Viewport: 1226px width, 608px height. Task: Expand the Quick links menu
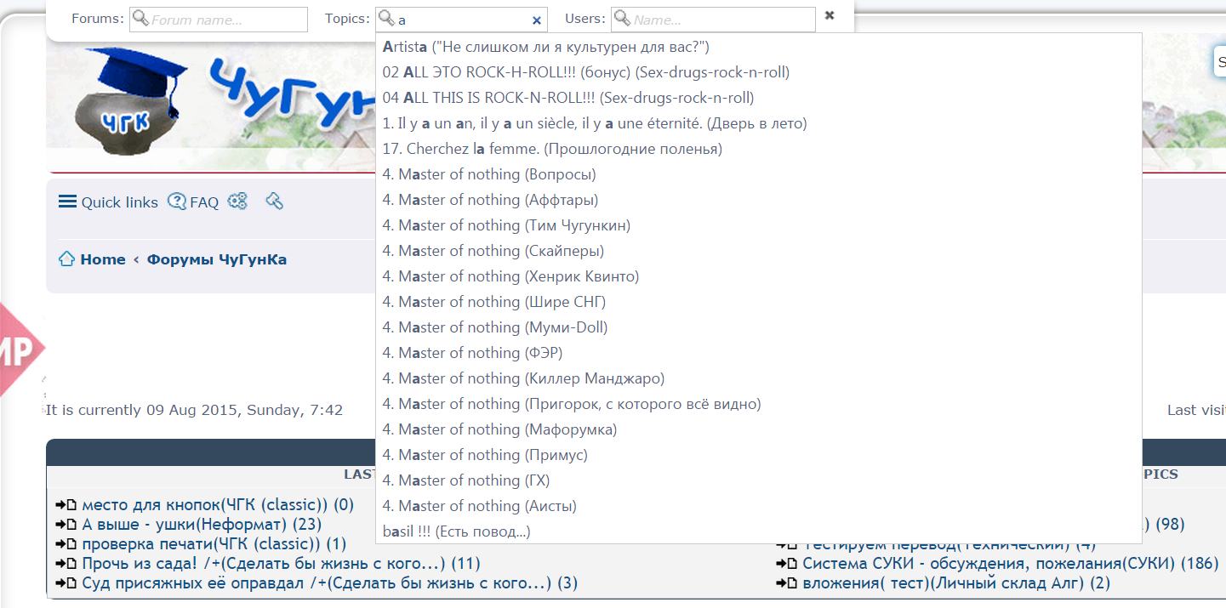[108, 202]
